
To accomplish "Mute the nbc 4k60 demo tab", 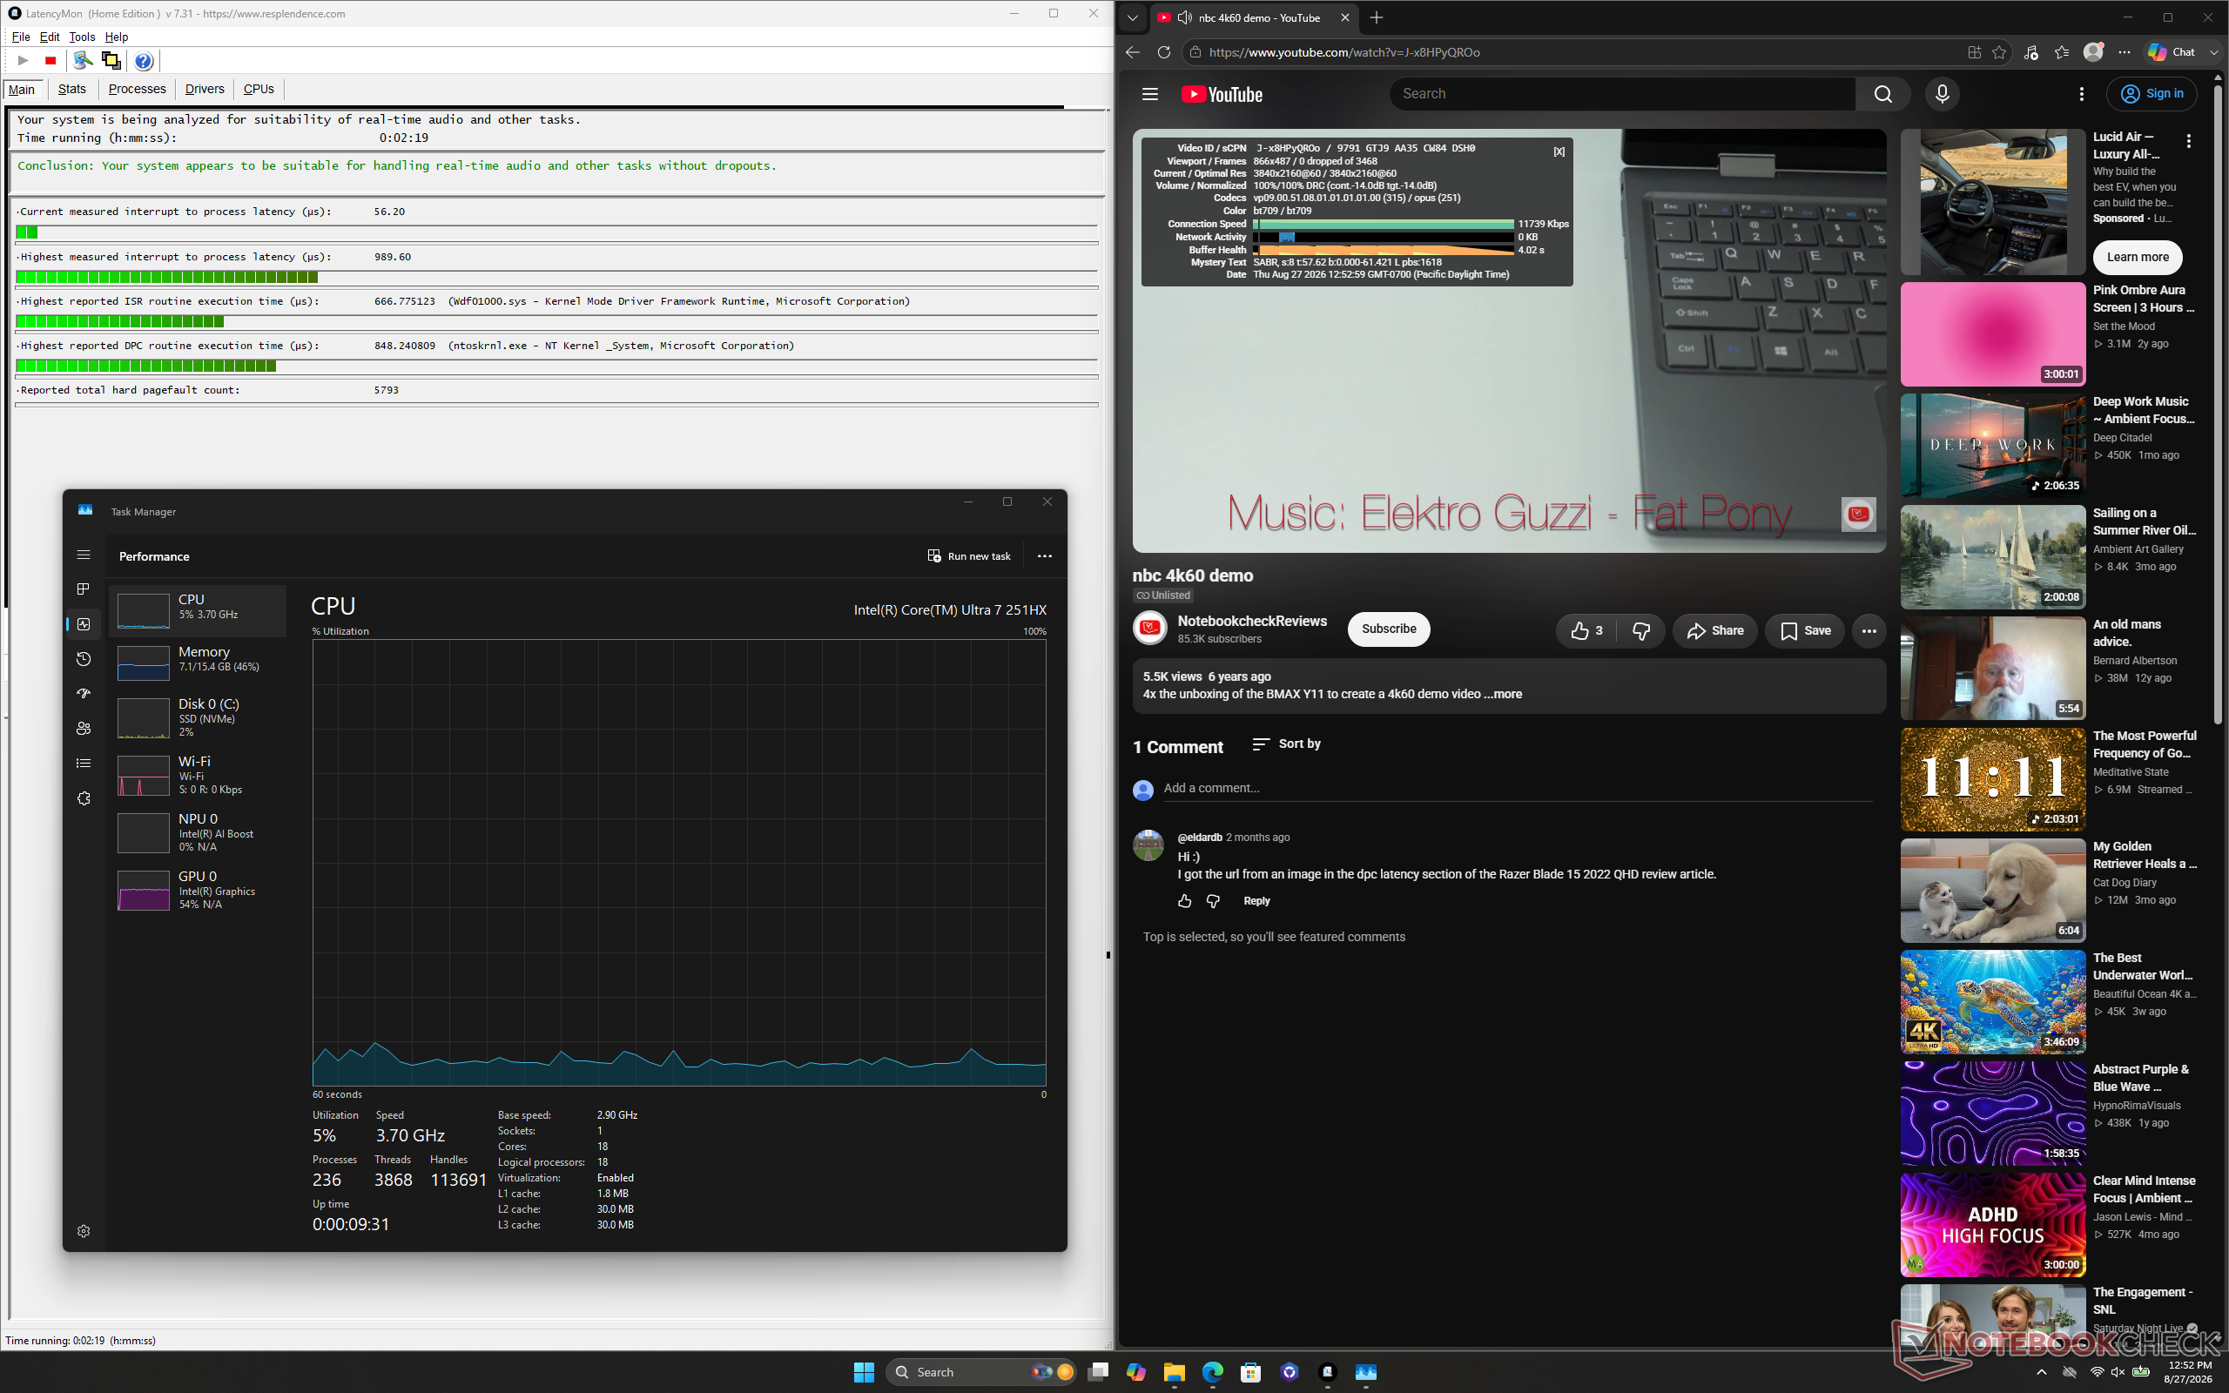I will [x=1184, y=17].
